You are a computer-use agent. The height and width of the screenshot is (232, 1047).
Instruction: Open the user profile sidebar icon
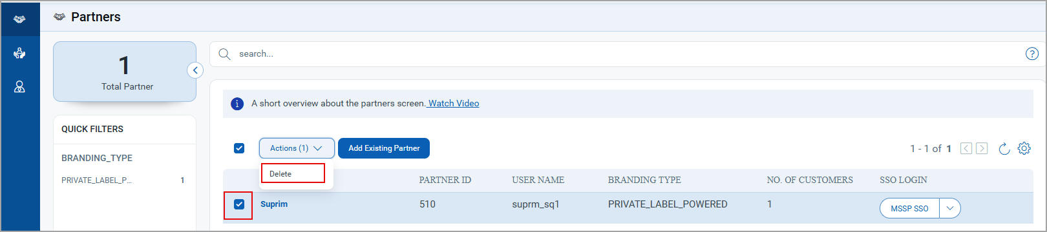point(19,86)
